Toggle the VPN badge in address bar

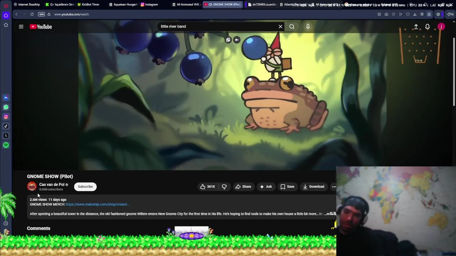(x=41, y=14)
